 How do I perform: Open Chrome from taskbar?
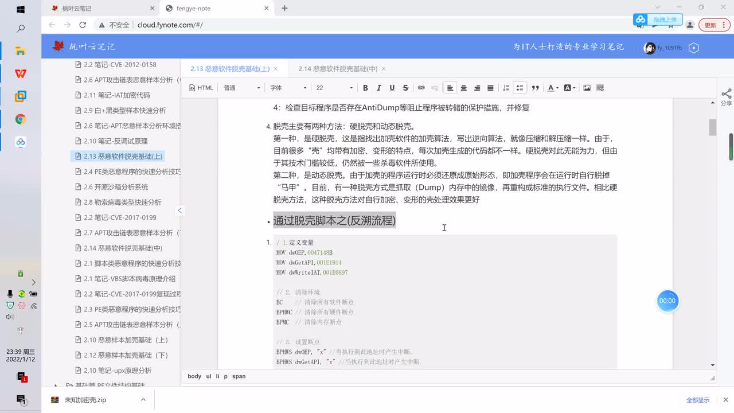pyautogui.click(x=21, y=119)
